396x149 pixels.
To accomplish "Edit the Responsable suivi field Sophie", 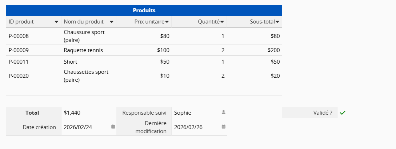I will coord(183,113).
